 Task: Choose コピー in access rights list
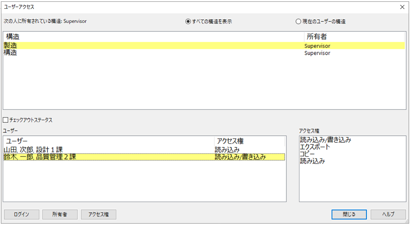pos(307,154)
